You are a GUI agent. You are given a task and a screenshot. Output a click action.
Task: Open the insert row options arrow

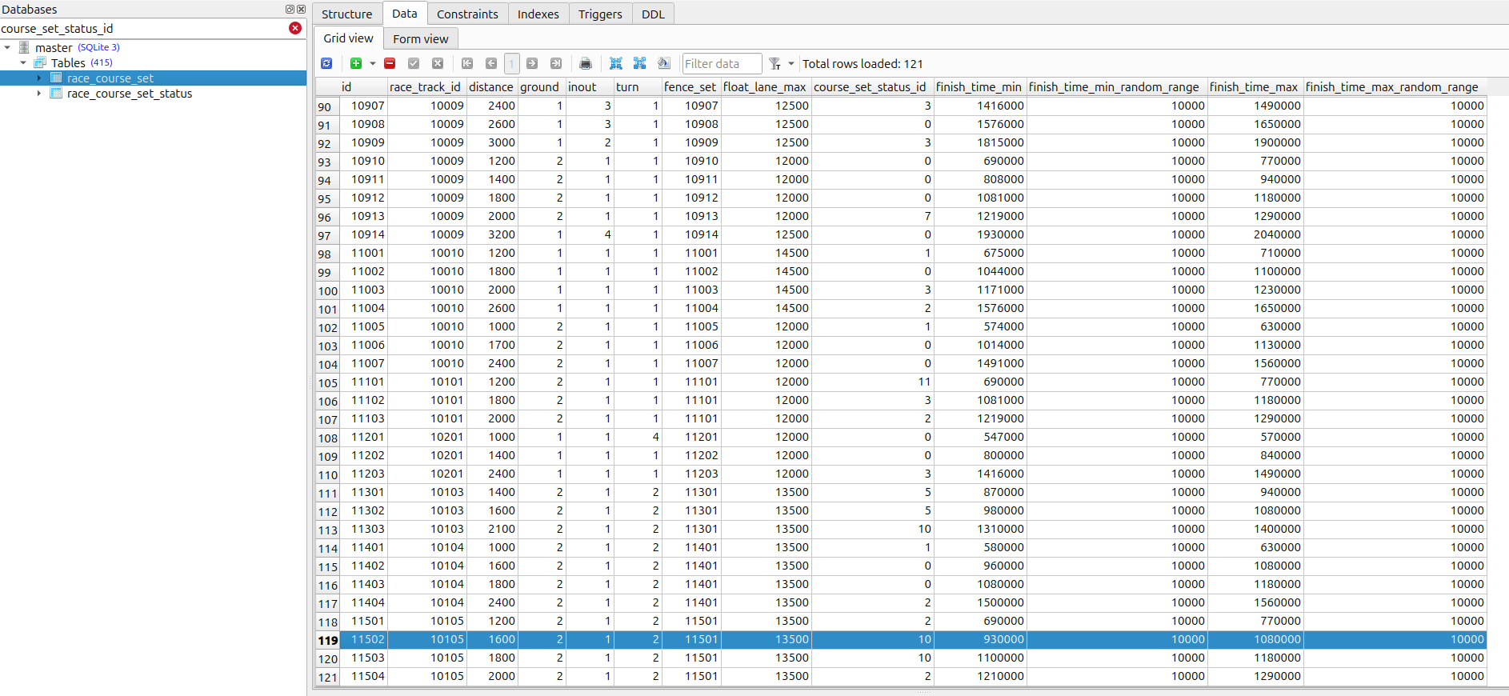click(373, 63)
